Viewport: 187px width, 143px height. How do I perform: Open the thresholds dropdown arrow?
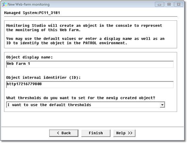(x=162, y=105)
